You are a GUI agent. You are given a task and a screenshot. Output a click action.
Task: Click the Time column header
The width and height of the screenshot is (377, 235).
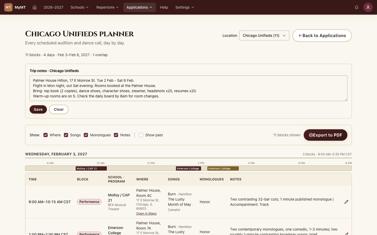coord(33,179)
